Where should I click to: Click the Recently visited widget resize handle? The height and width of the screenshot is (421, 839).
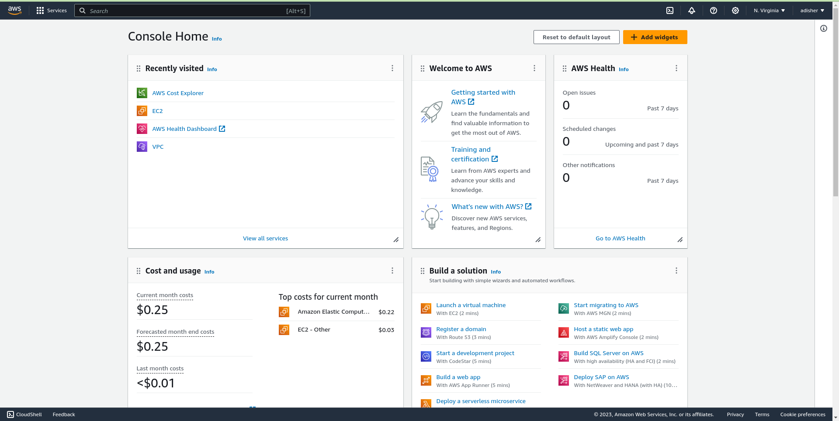pyautogui.click(x=396, y=240)
